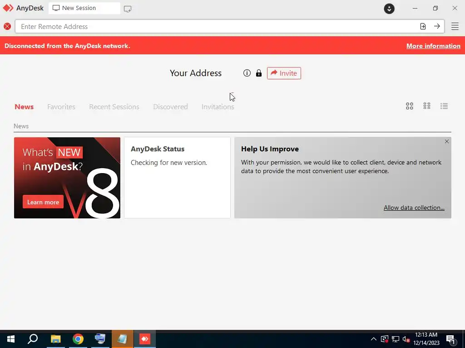Switch to large tiles view icon
465x348 pixels.
pos(410,106)
